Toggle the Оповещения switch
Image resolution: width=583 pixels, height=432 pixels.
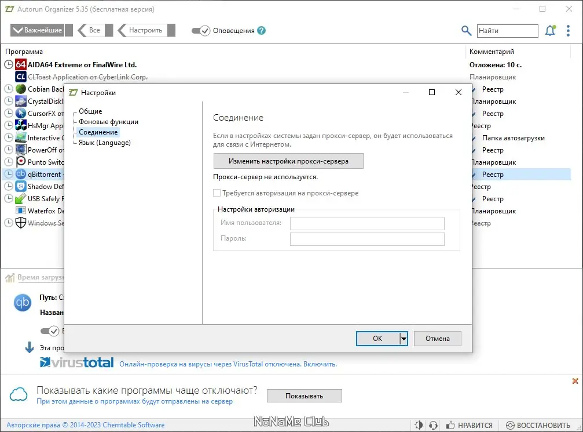click(201, 31)
